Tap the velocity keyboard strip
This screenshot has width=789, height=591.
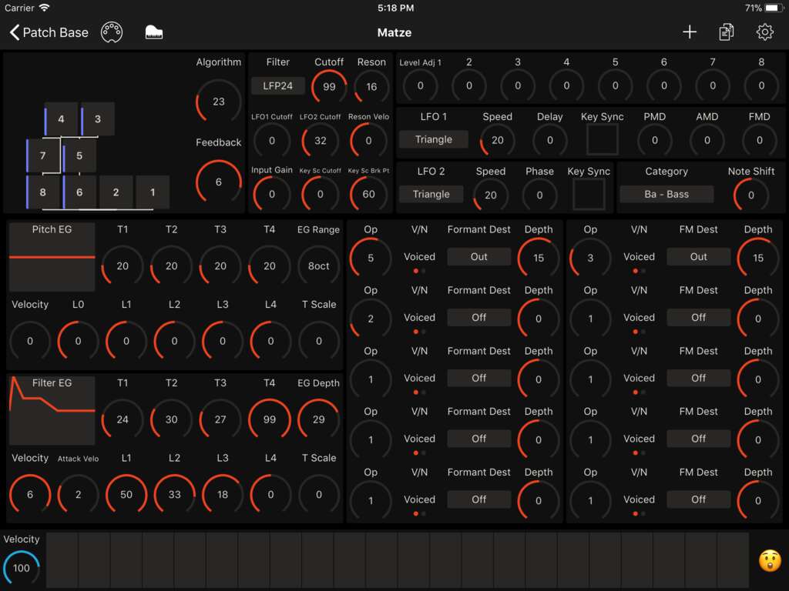pos(397,560)
